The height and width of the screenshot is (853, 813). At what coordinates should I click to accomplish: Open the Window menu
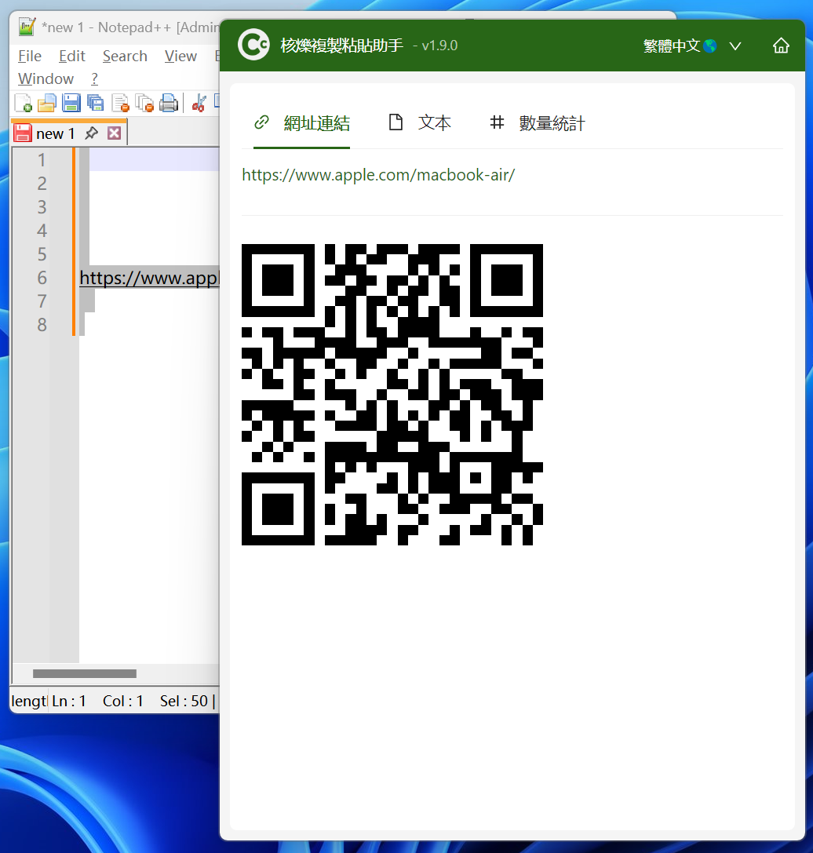[x=46, y=79]
